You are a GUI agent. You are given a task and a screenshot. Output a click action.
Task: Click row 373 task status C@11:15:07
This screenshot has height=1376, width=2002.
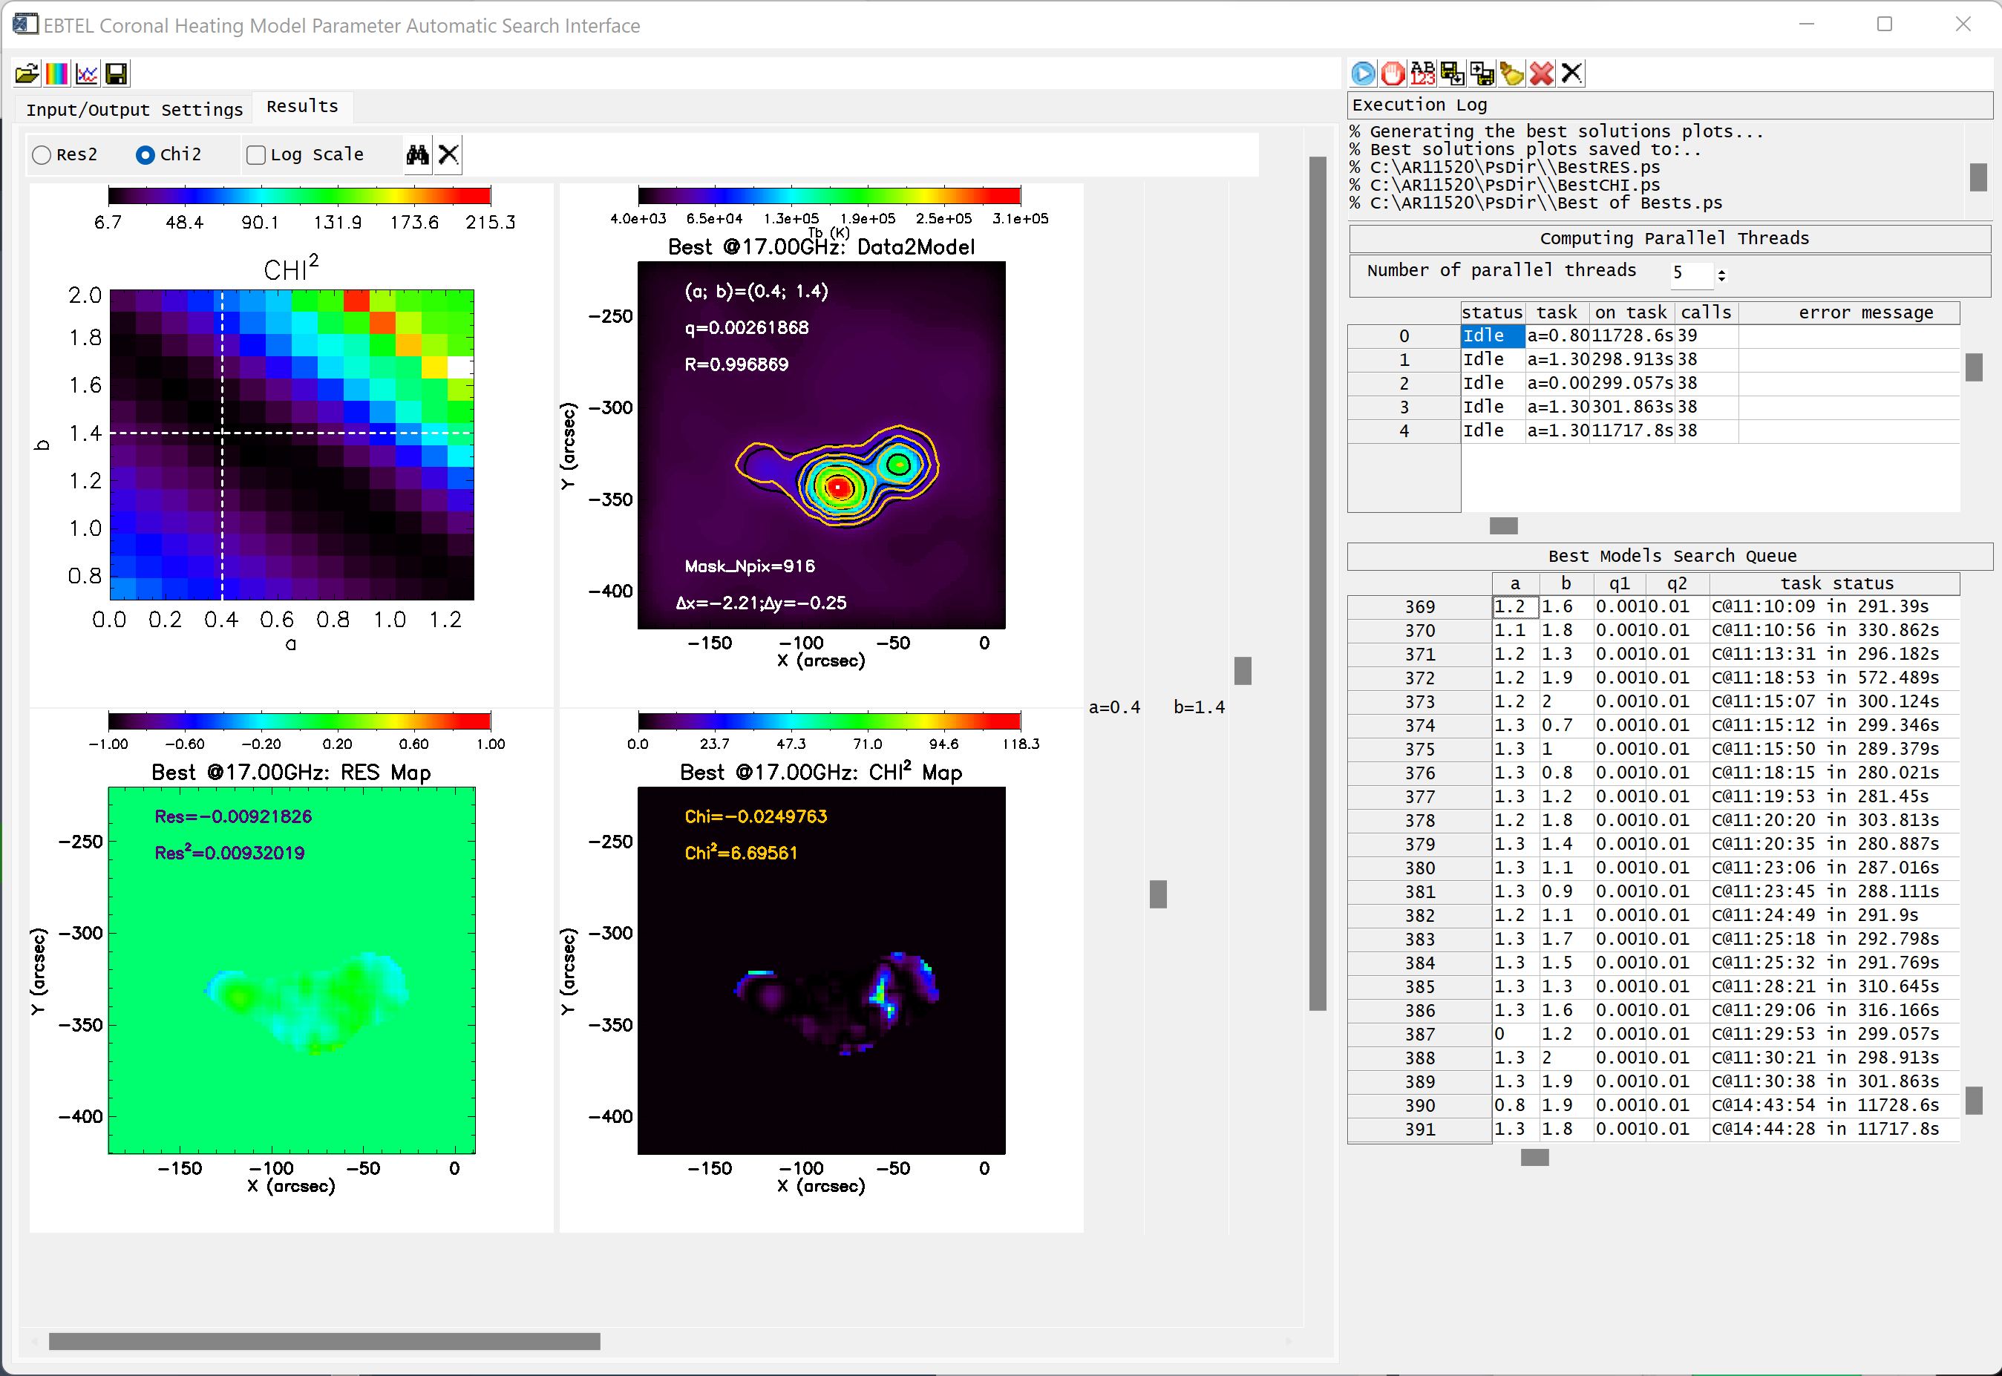pos(1835,702)
